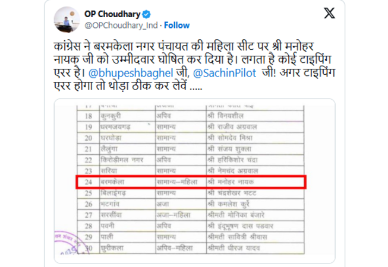Follow the OP Choudhary account
The image size is (388, 267).
click(x=176, y=25)
